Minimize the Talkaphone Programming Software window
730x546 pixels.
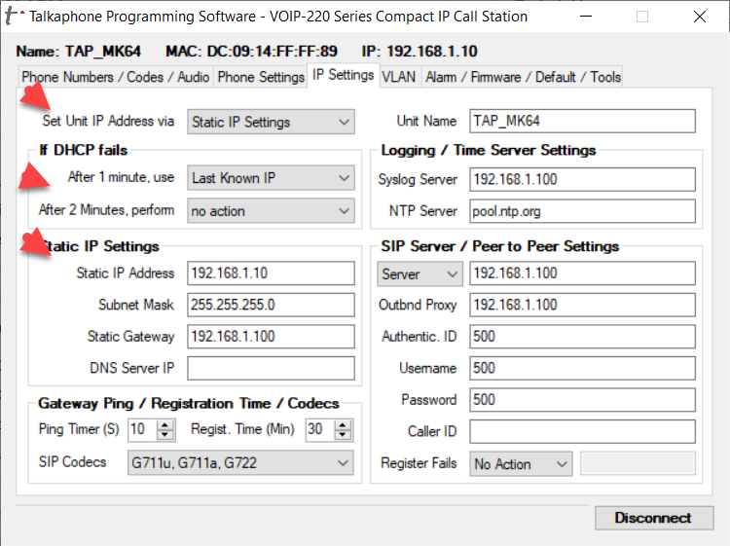point(586,17)
